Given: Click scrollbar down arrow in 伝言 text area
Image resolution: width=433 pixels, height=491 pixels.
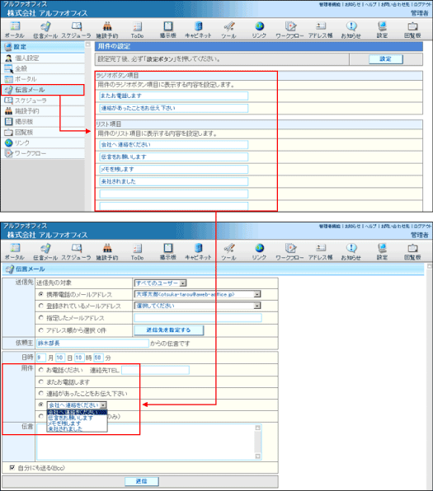Looking at the screenshot, I should (x=257, y=456).
